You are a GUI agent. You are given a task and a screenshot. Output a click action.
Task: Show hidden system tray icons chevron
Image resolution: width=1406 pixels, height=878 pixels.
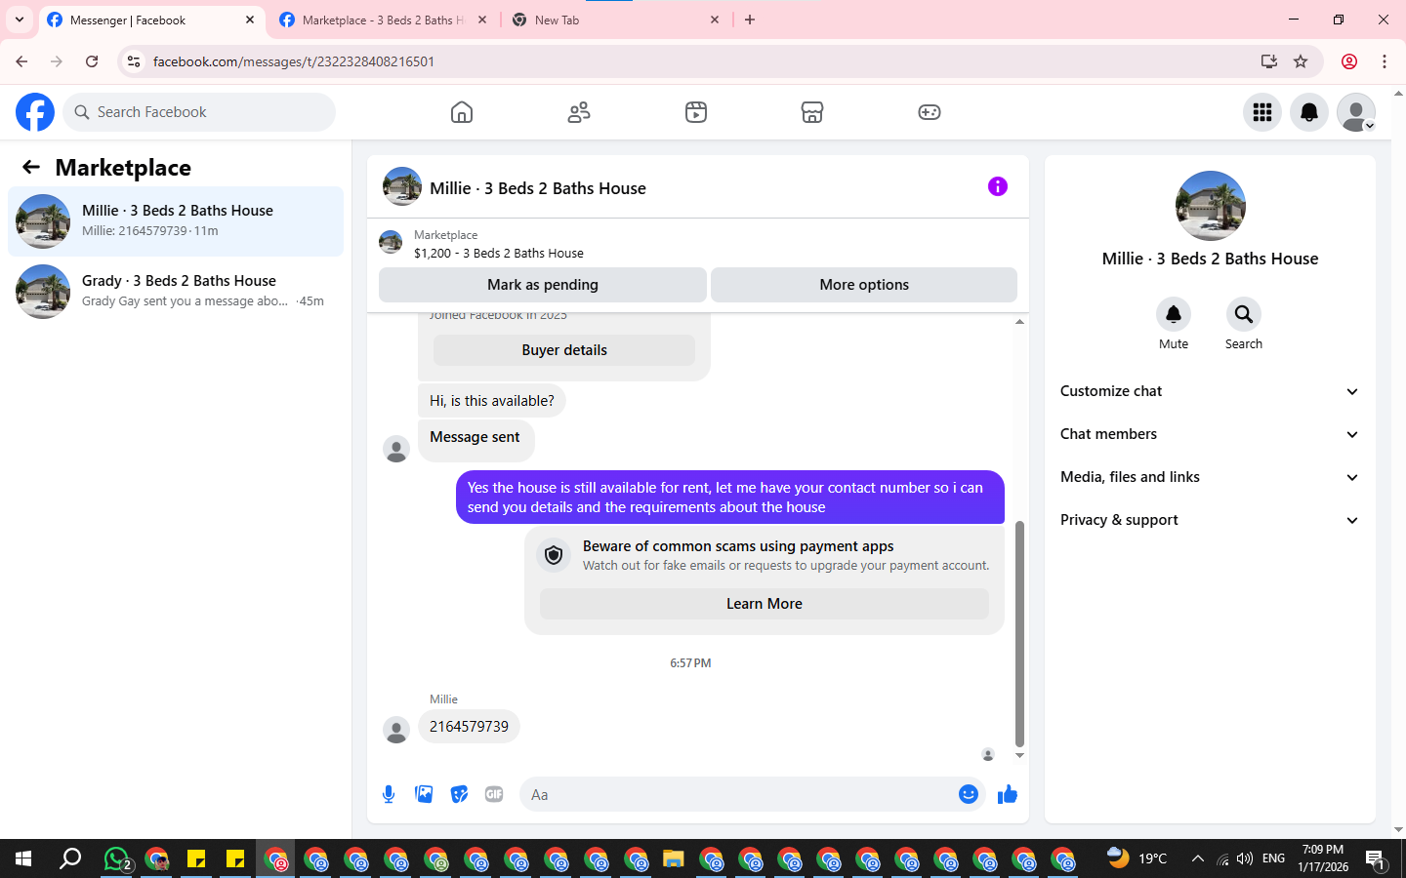1197,858
